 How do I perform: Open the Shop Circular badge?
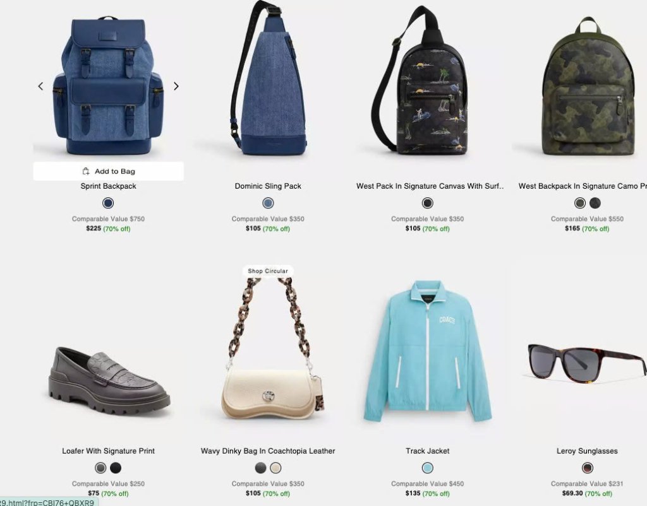click(x=268, y=271)
